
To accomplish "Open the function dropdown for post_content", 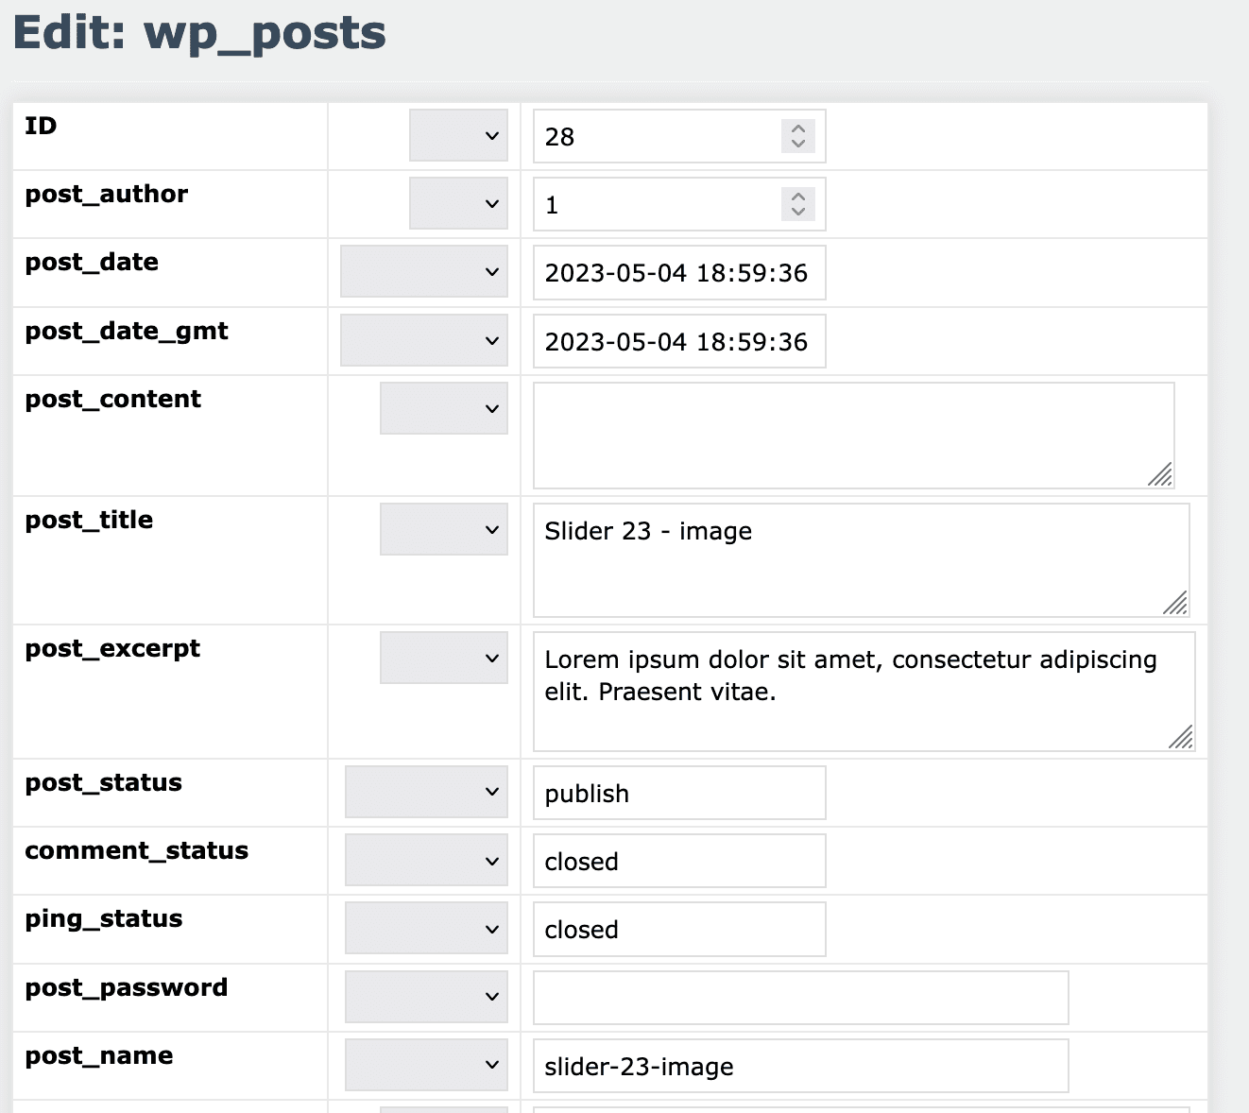I will (443, 408).
